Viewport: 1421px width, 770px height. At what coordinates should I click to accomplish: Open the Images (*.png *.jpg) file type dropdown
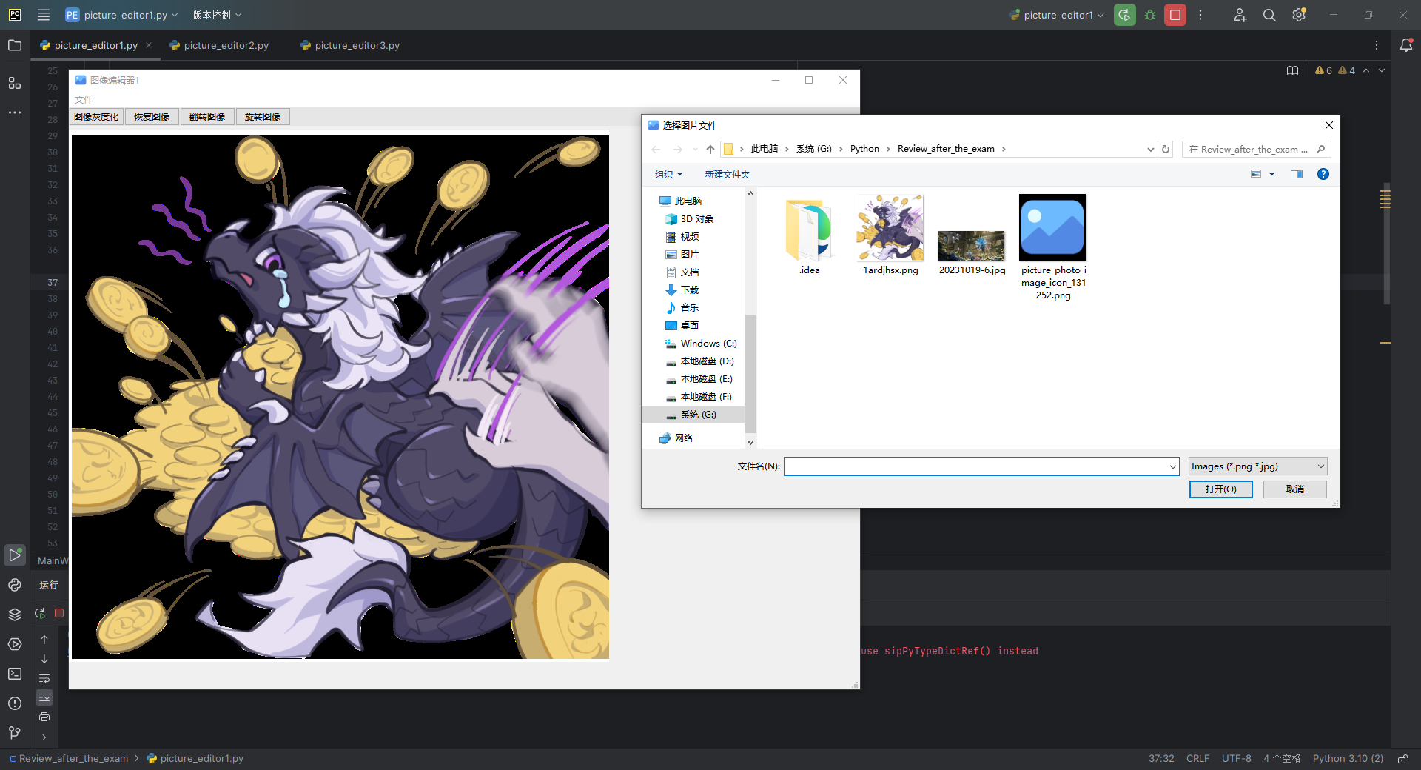[x=1257, y=466]
